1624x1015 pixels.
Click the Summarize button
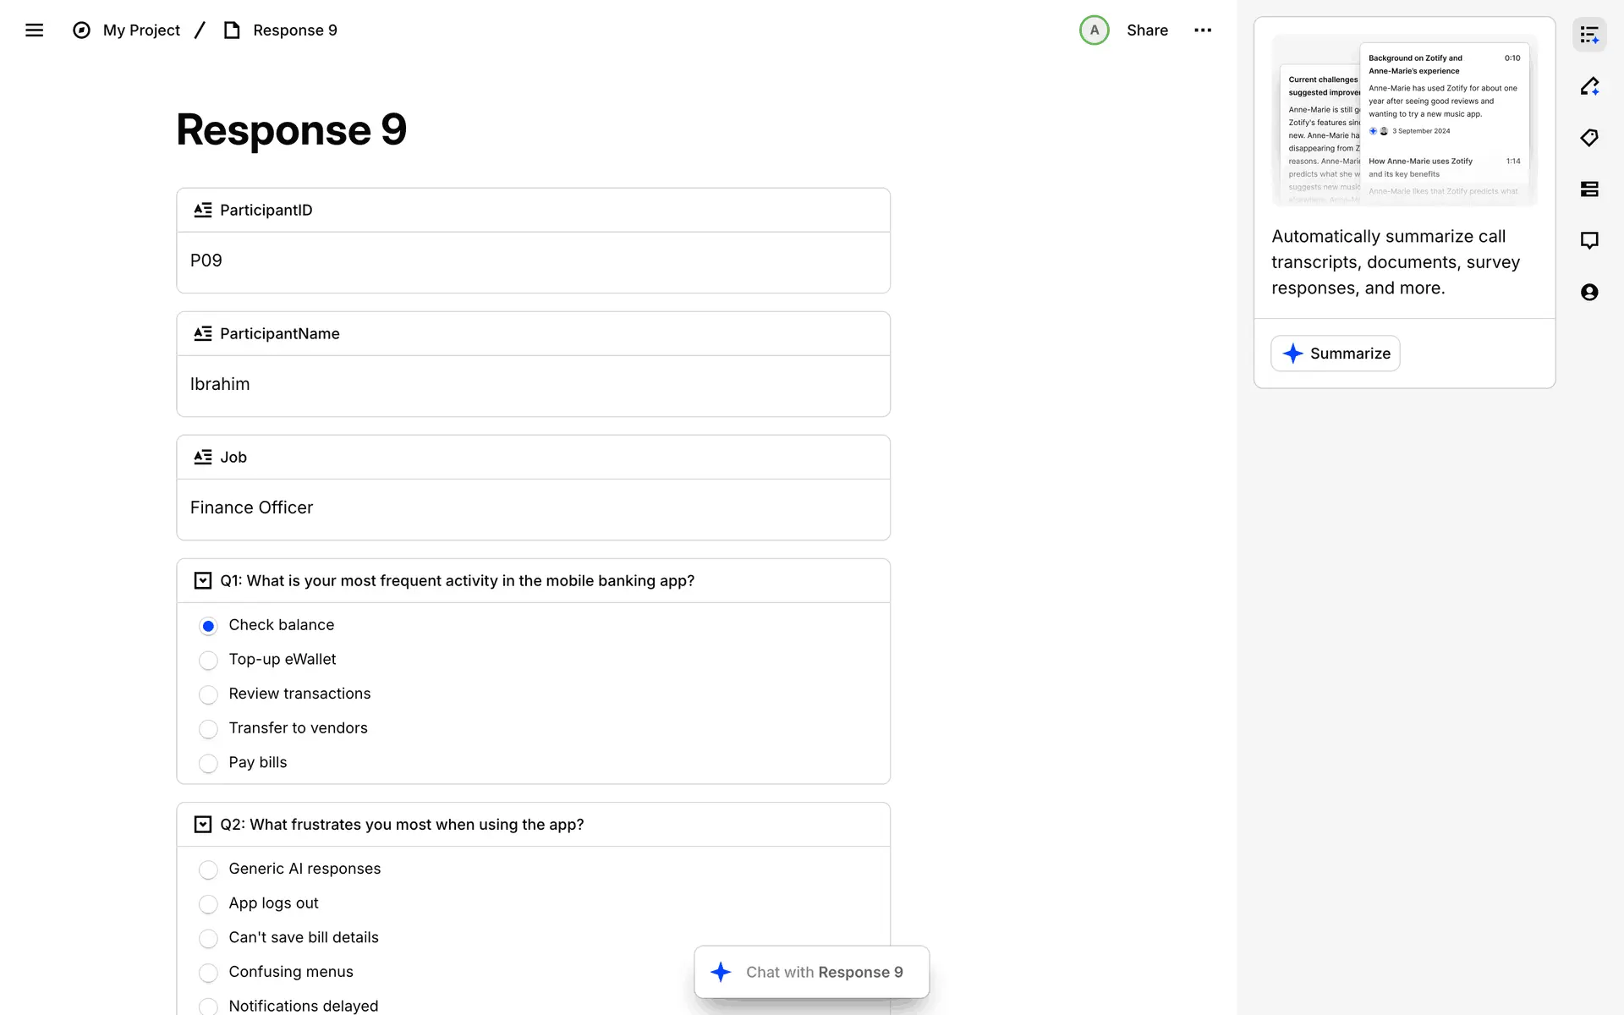point(1335,354)
